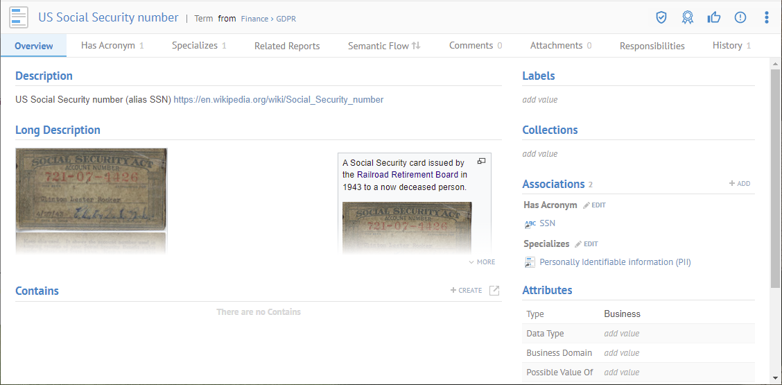Click the award ribbon endorse icon
Screen dimensions: 782x385
pyautogui.click(x=687, y=17)
